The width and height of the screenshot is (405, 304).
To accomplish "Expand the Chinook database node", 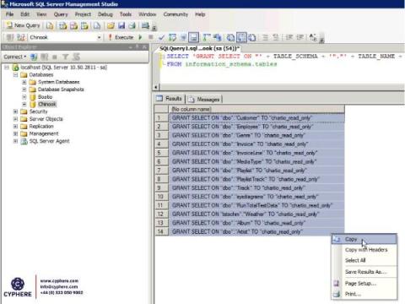I will coord(24,104).
